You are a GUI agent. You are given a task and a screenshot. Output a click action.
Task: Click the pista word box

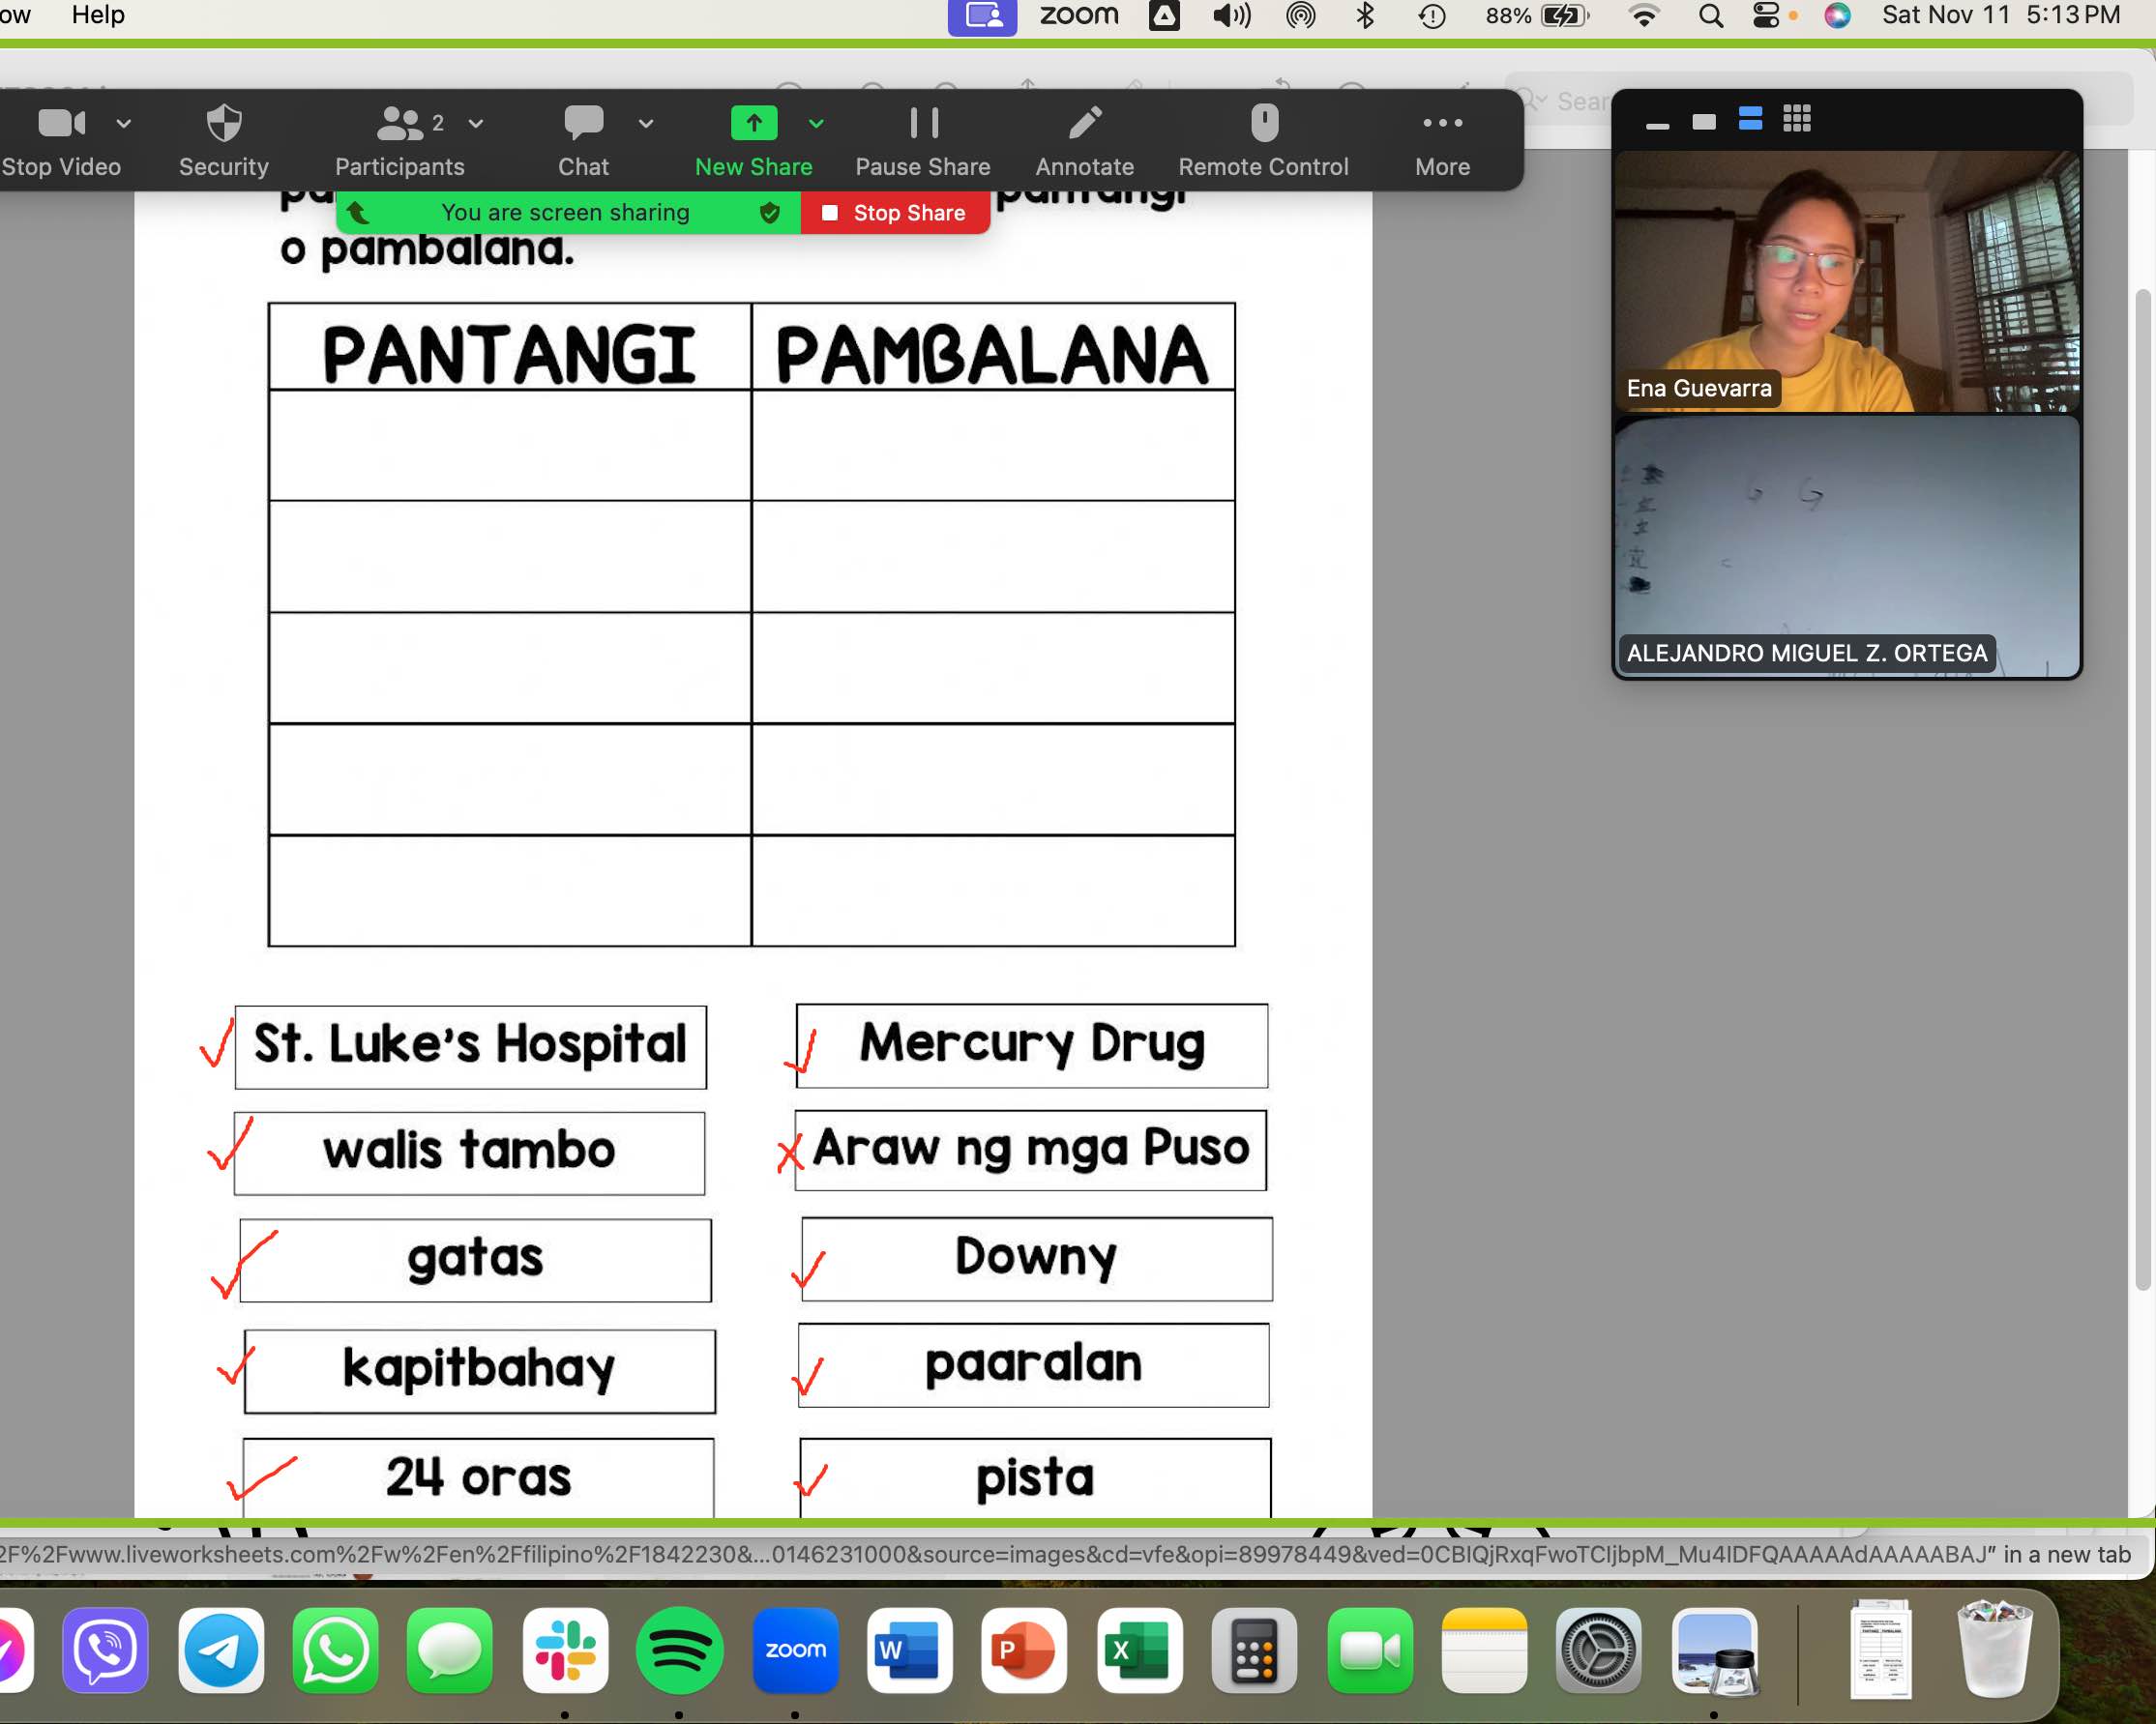pos(1036,1478)
